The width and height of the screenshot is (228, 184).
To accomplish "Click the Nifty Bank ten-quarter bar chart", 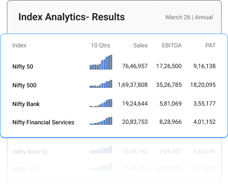I will point(101,103).
